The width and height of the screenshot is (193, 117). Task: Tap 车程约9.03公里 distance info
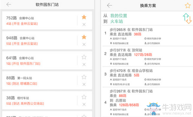coord(119,114)
